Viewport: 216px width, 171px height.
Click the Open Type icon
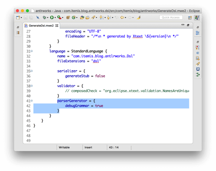click(82, 18)
